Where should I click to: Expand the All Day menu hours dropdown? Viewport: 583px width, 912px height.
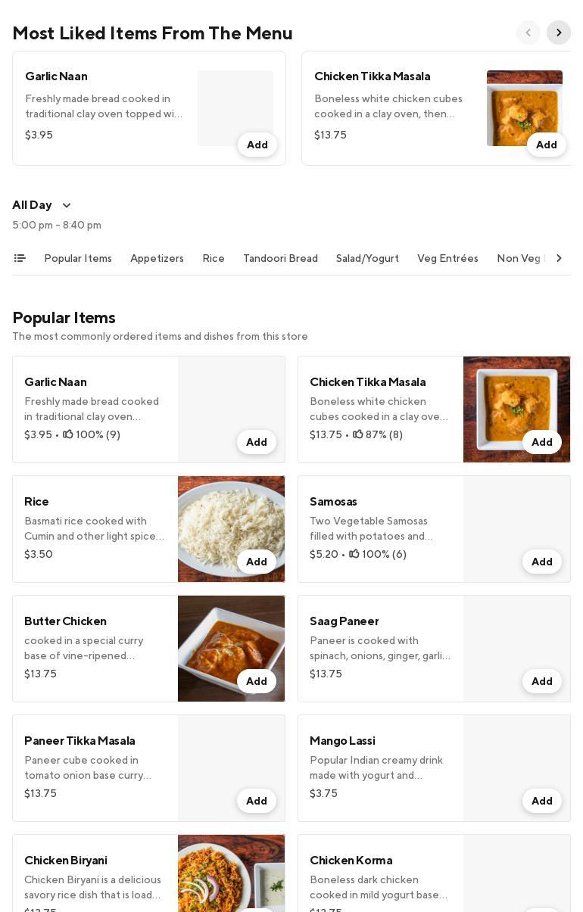point(67,205)
